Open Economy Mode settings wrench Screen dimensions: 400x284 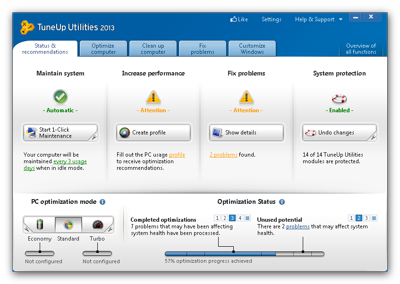[26, 229]
